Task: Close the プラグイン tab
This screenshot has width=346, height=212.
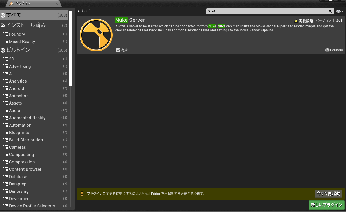Action: tap(57, 4)
